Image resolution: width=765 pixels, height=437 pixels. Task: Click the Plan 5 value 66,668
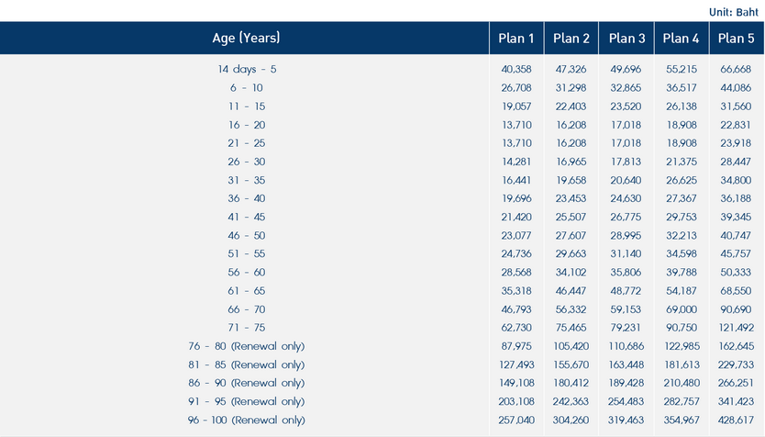736,69
